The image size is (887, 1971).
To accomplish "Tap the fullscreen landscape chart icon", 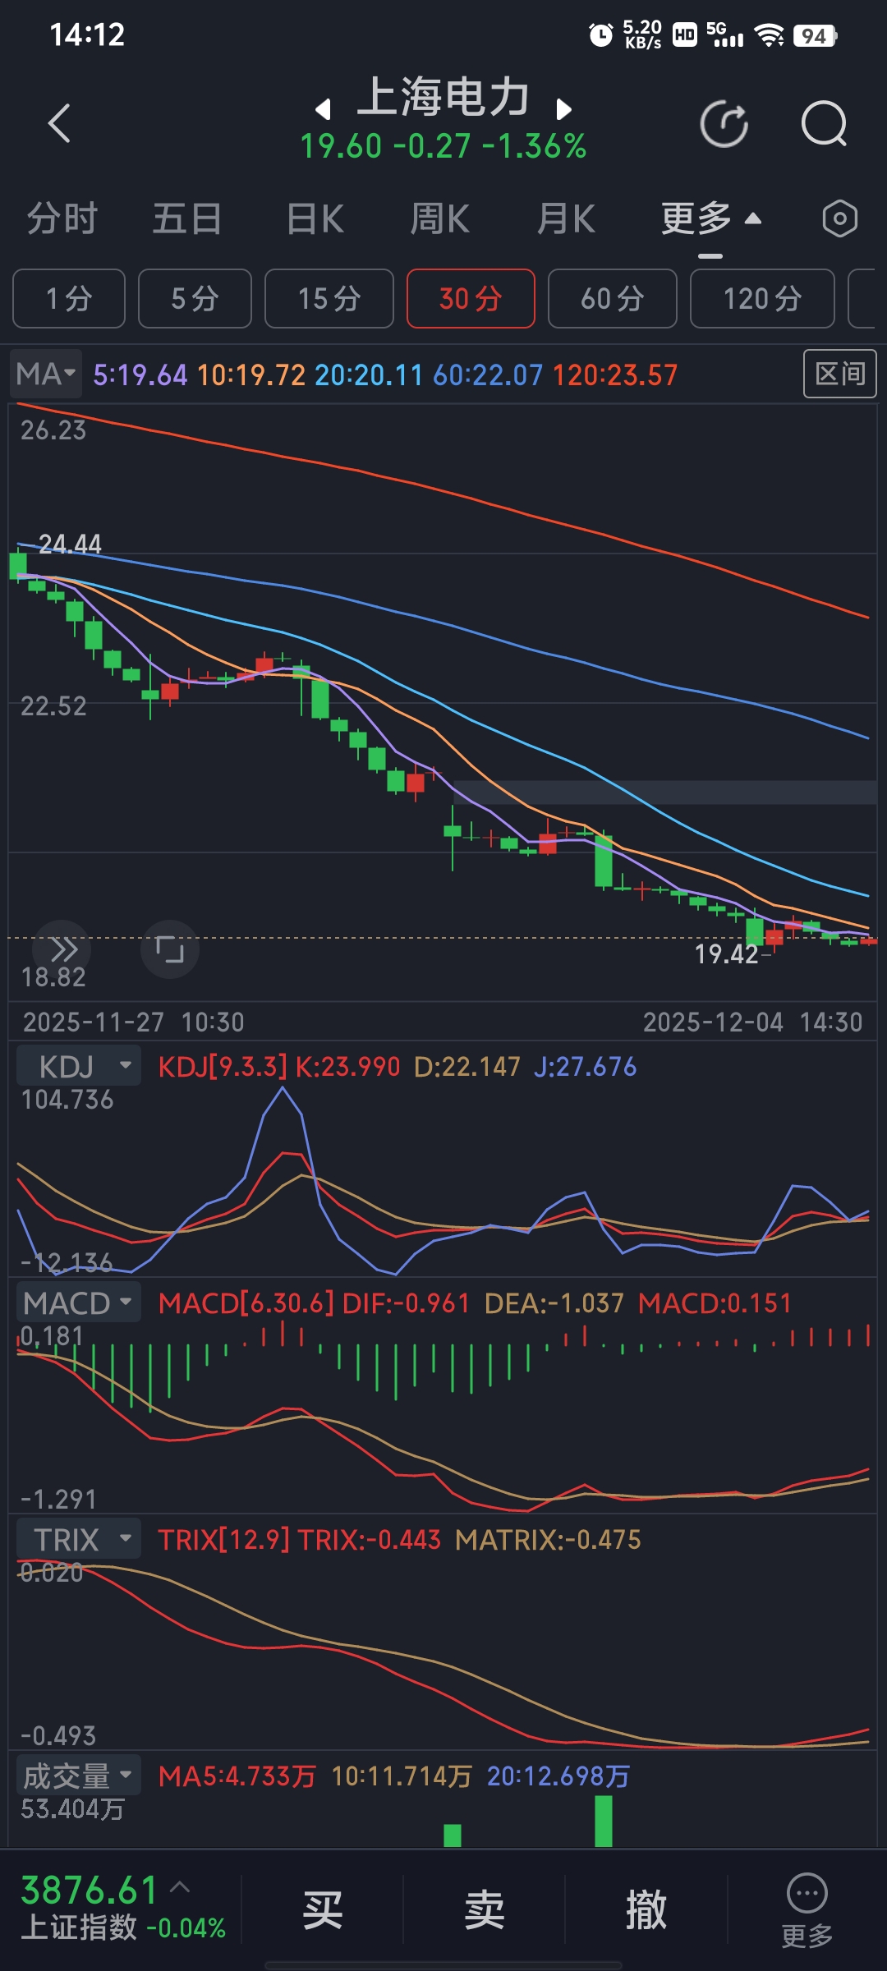I will 170,949.
